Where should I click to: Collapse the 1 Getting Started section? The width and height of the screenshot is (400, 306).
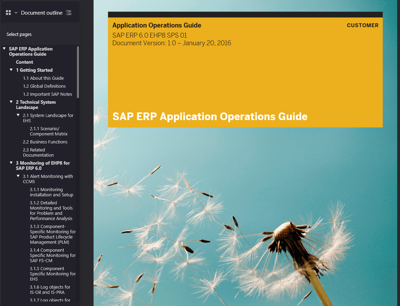tap(11, 70)
